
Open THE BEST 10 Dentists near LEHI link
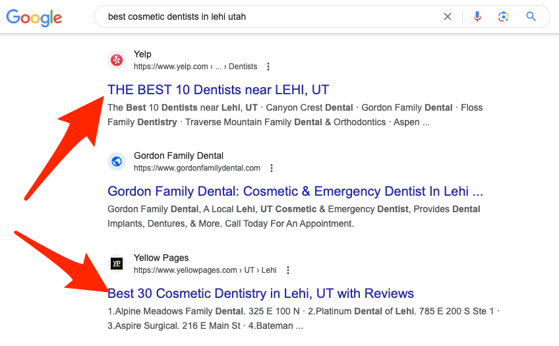click(218, 90)
